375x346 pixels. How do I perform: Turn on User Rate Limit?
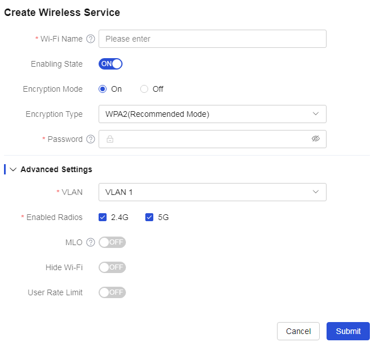click(x=112, y=292)
